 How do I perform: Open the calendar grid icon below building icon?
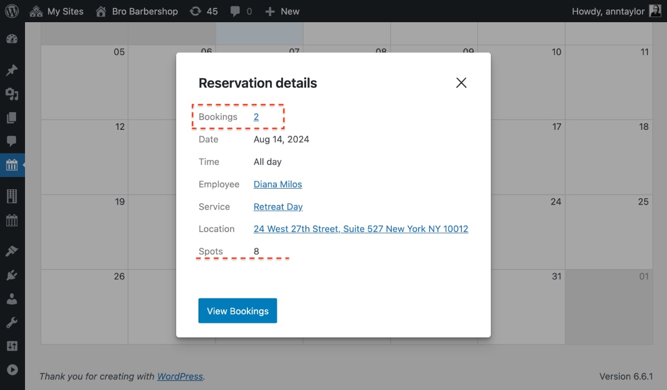12,220
